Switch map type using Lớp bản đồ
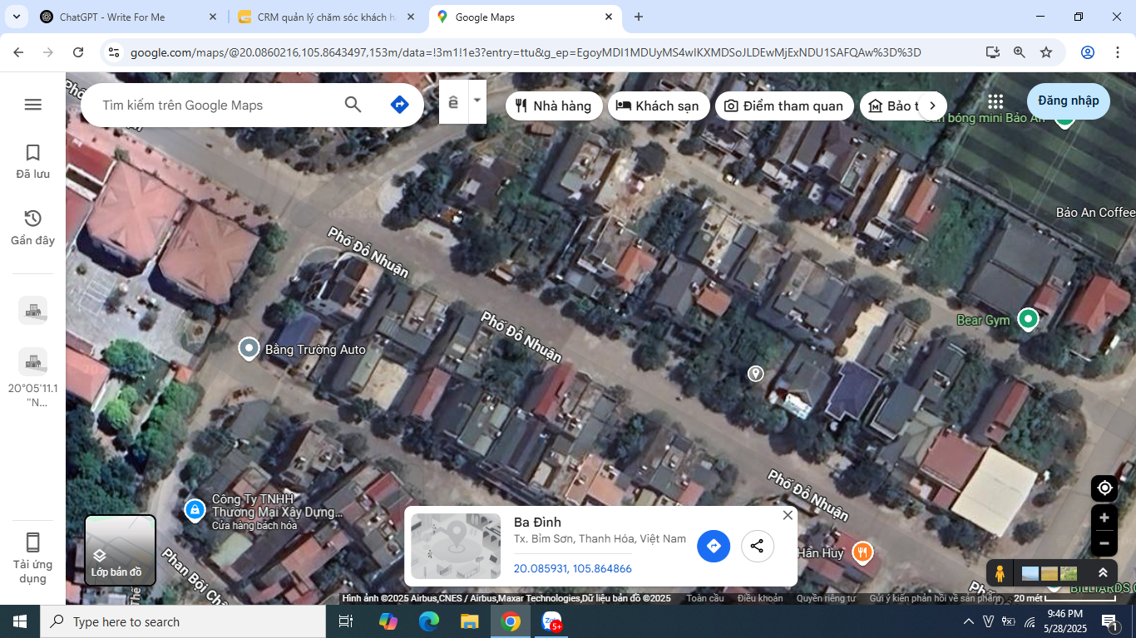The image size is (1136, 638). pyautogui.click(x=121, y=550)
